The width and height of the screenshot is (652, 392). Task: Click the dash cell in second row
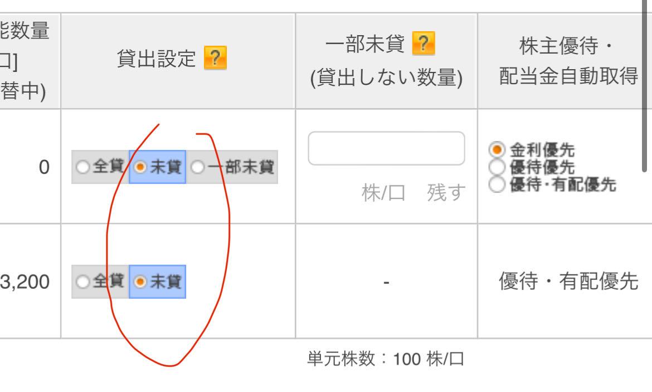pos(386,282)
